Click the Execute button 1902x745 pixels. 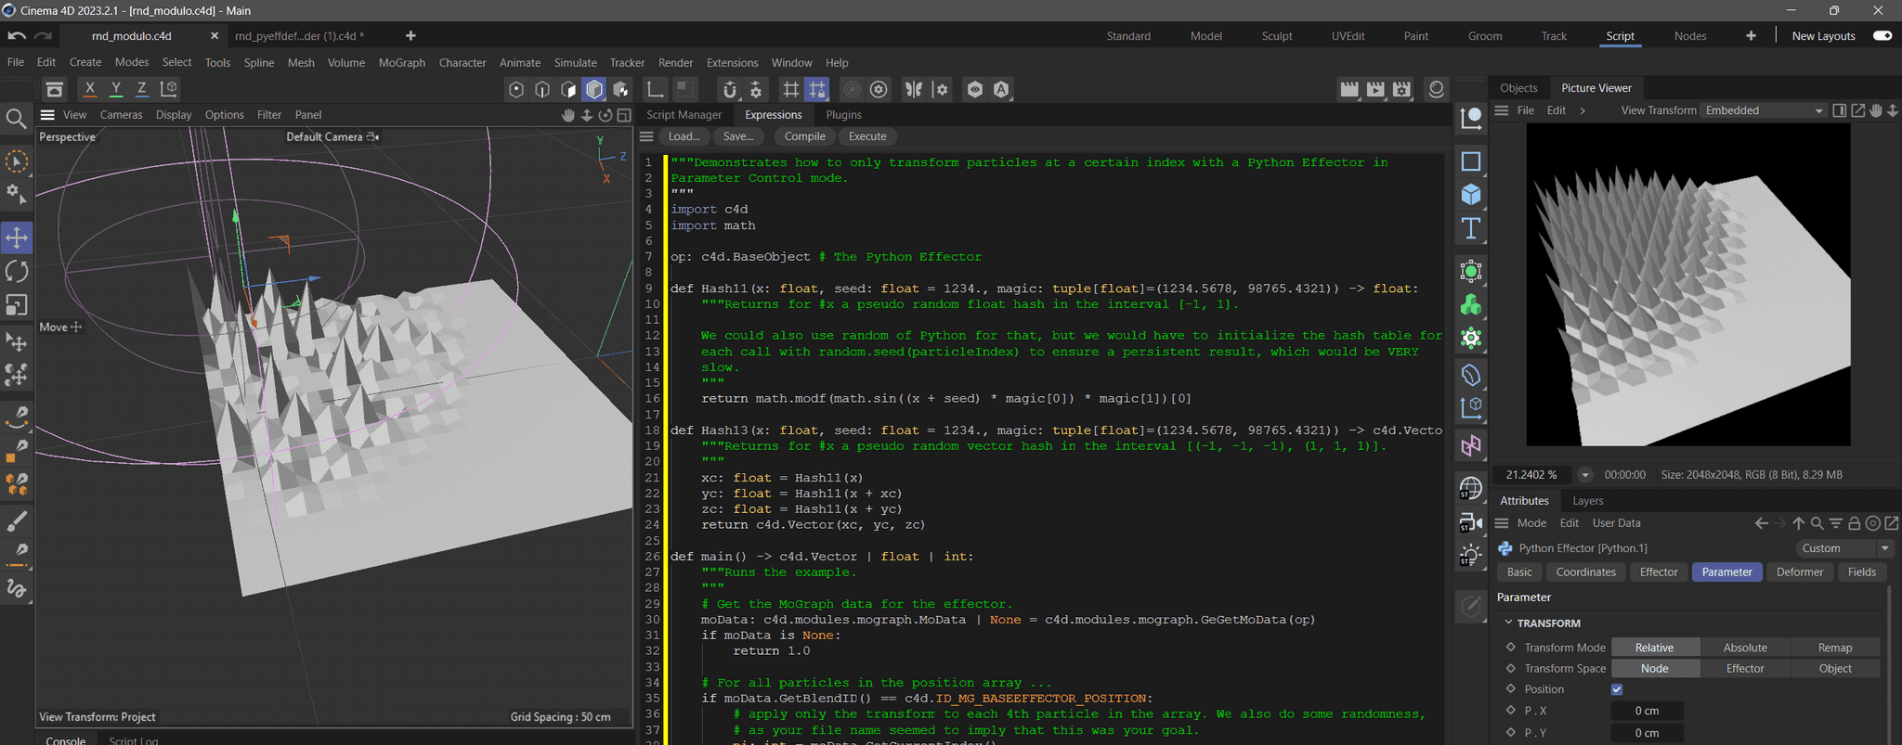[867, 136]
